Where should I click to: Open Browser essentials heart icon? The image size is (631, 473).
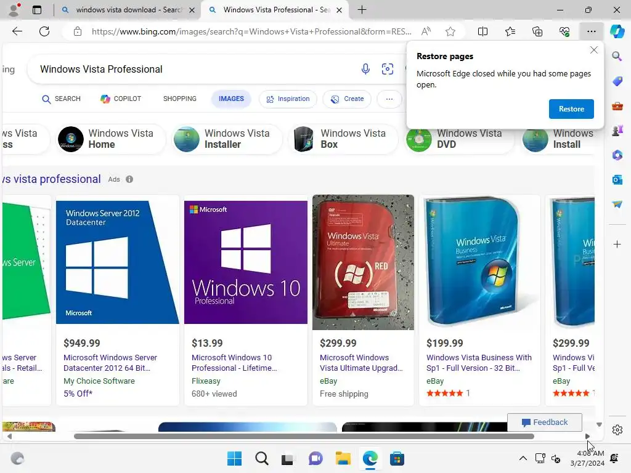pyautogui.click(x=564, y=31)
